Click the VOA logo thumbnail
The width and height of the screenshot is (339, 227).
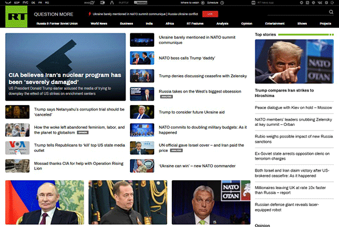pos(18,148)
